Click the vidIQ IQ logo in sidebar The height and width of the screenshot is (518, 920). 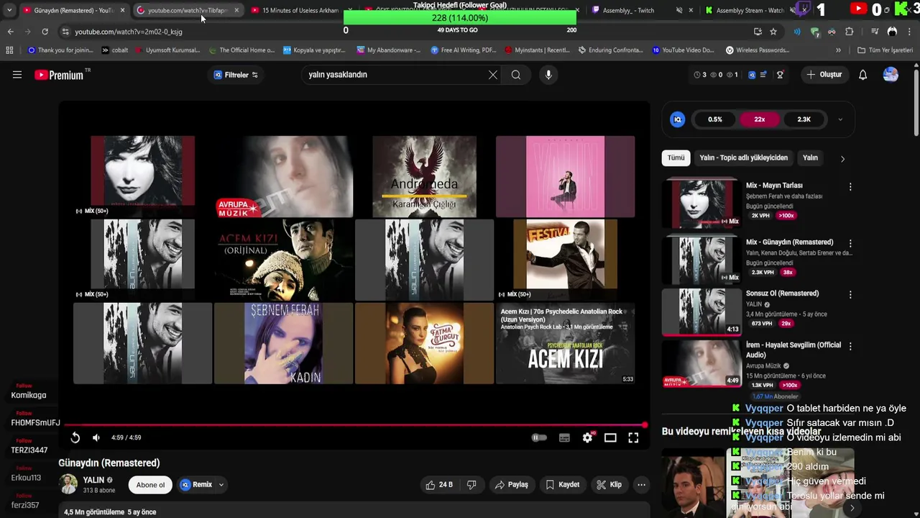pos(677,119)
